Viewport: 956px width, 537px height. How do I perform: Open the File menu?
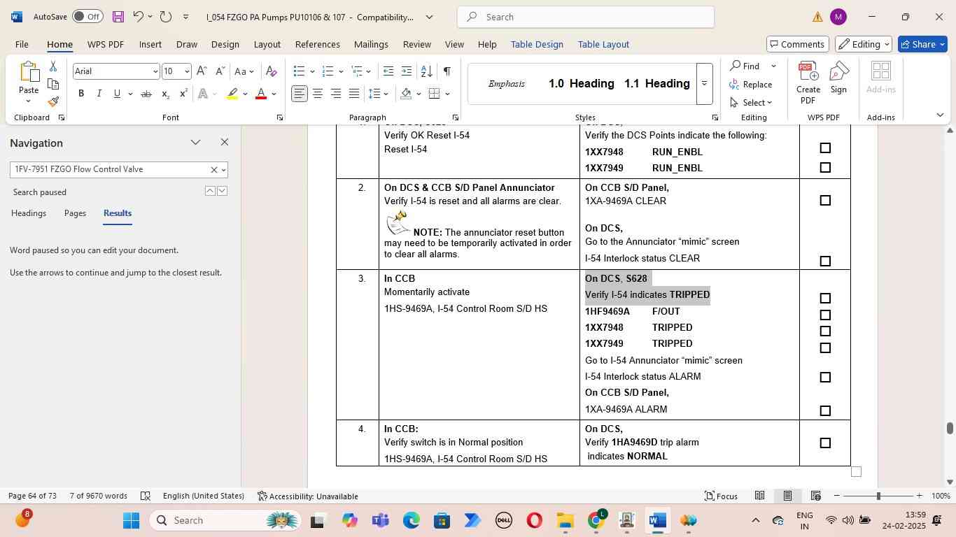click(22, 44)
